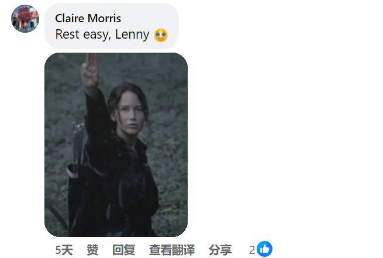Show translation with 查看翻译

pos(172,250)
